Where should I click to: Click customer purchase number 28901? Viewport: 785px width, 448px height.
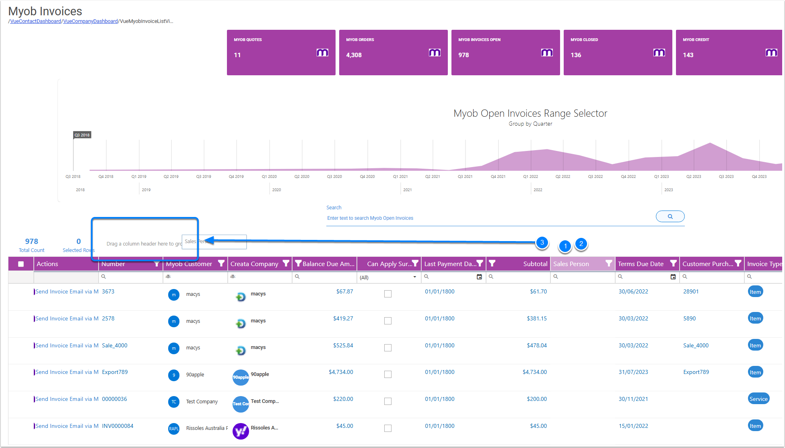coord(691,291)
